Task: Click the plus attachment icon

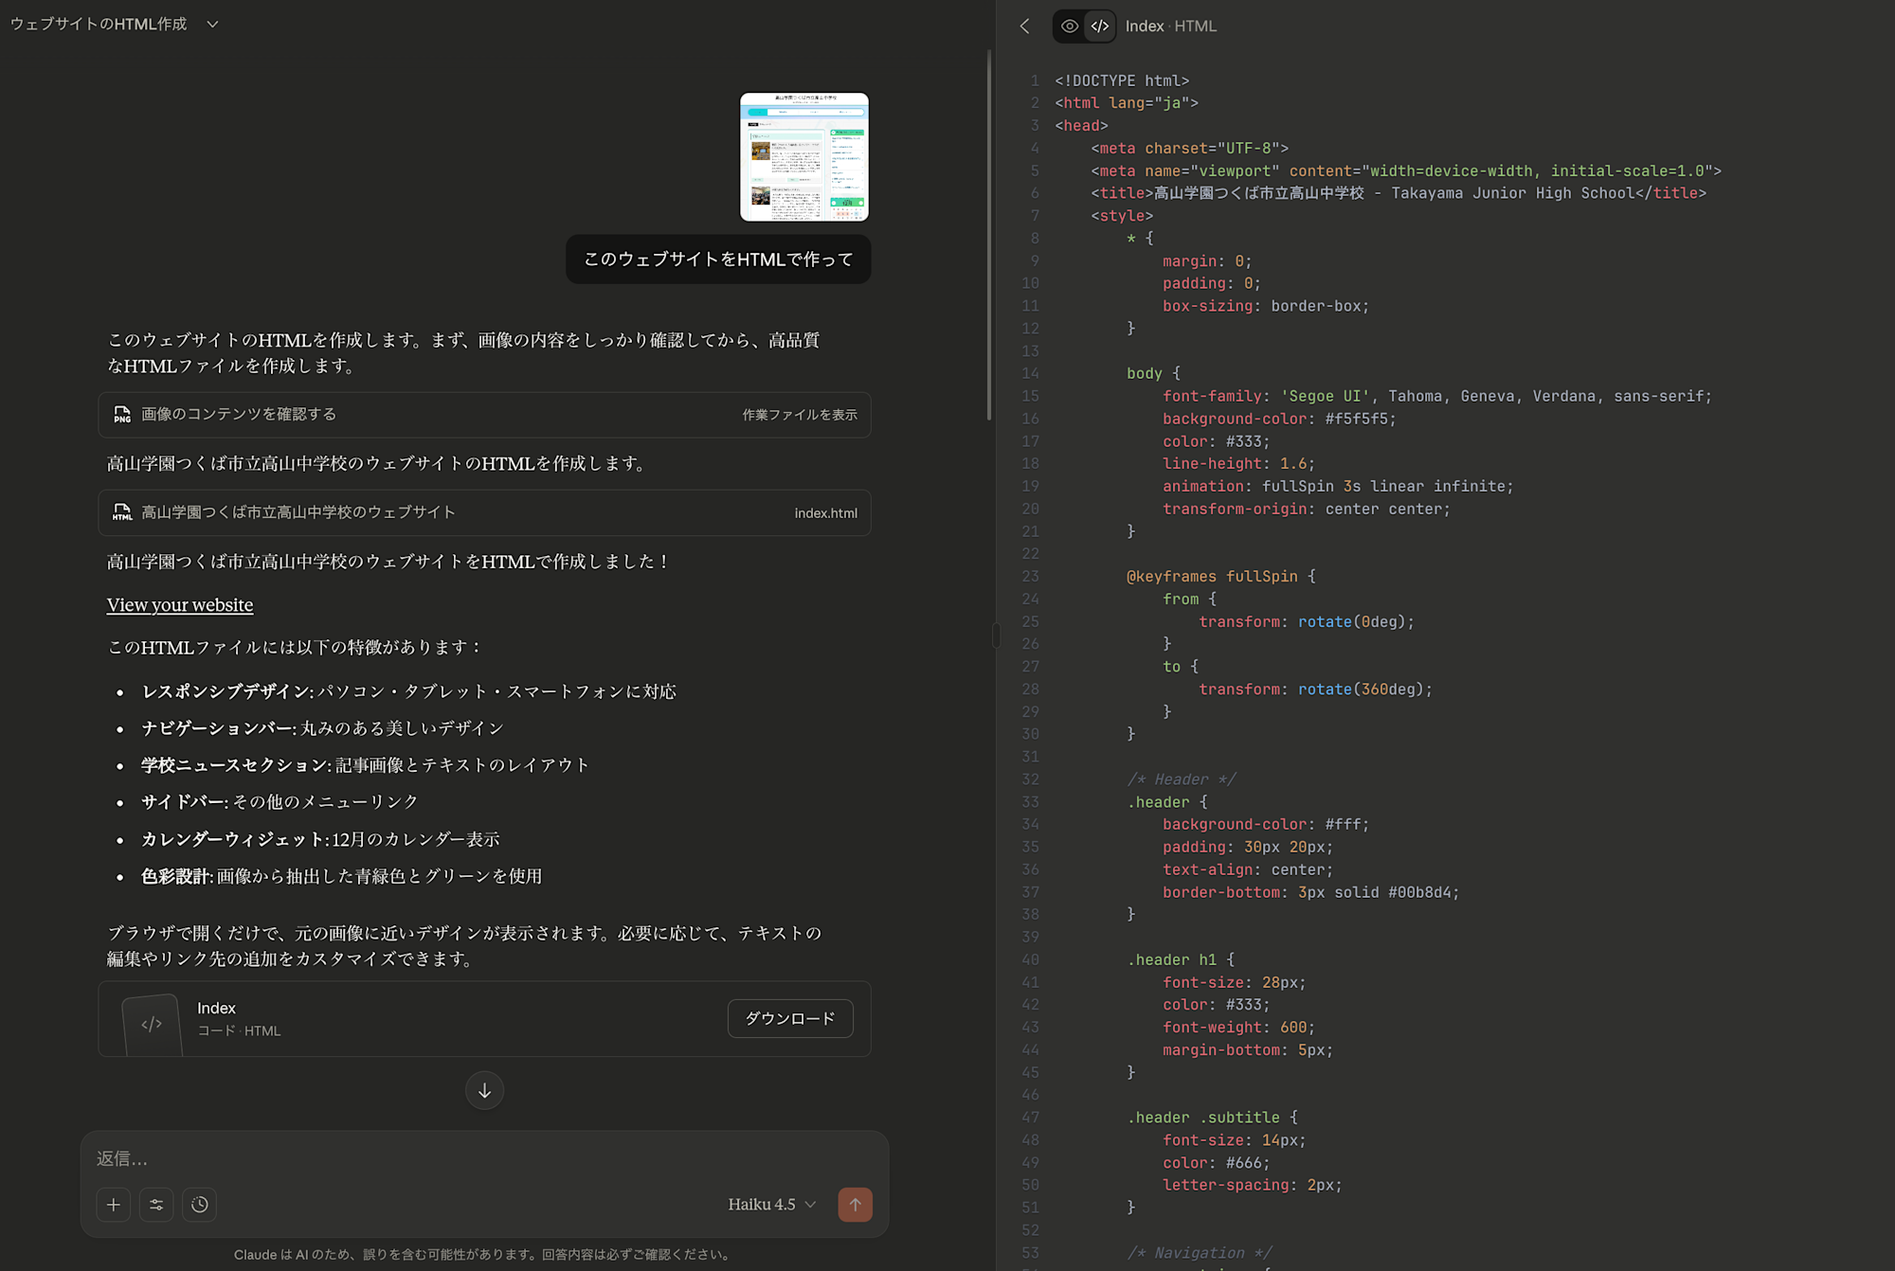Action: click(114, 1205)
